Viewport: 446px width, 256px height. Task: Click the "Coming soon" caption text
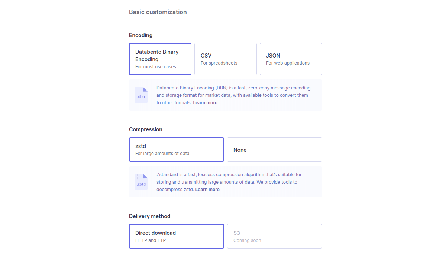pyautogui.click(x=247, y=240)
